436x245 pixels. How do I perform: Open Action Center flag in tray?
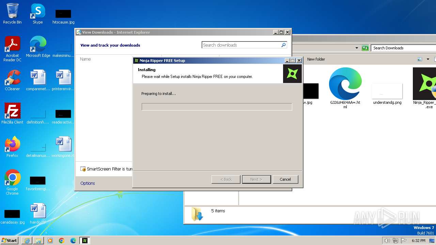point(404,241)
